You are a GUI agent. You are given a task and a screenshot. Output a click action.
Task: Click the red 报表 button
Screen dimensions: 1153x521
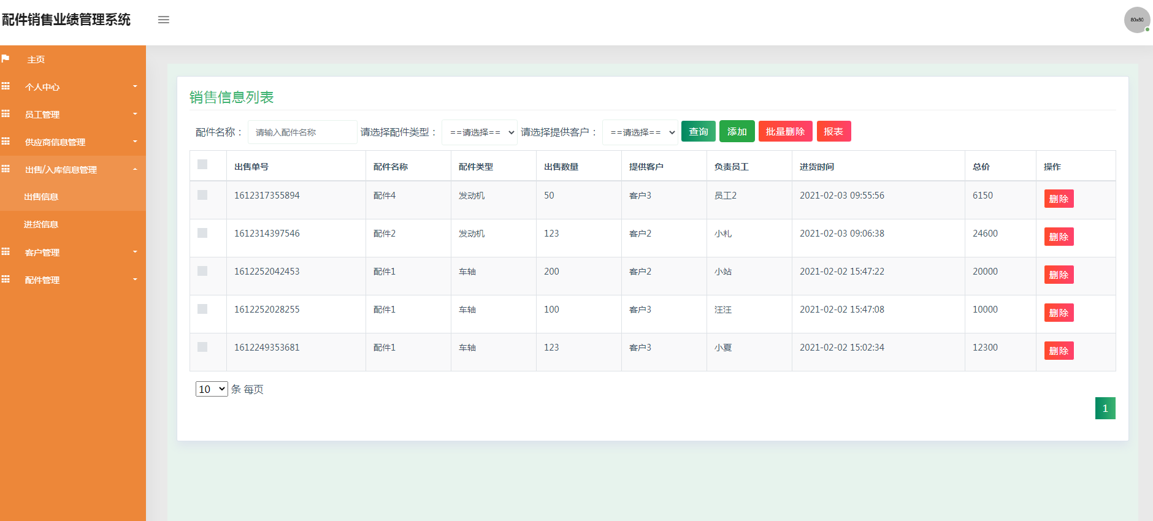833,131
